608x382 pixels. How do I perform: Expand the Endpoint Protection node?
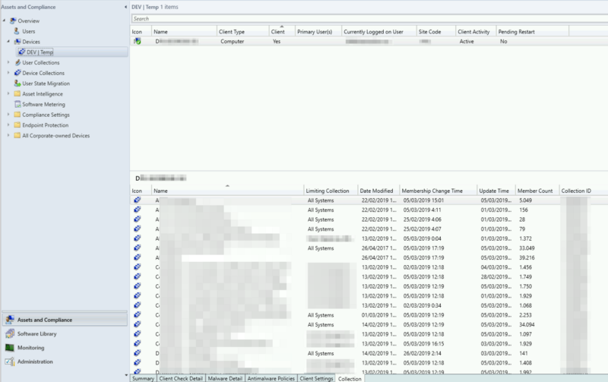pos(8,125)
